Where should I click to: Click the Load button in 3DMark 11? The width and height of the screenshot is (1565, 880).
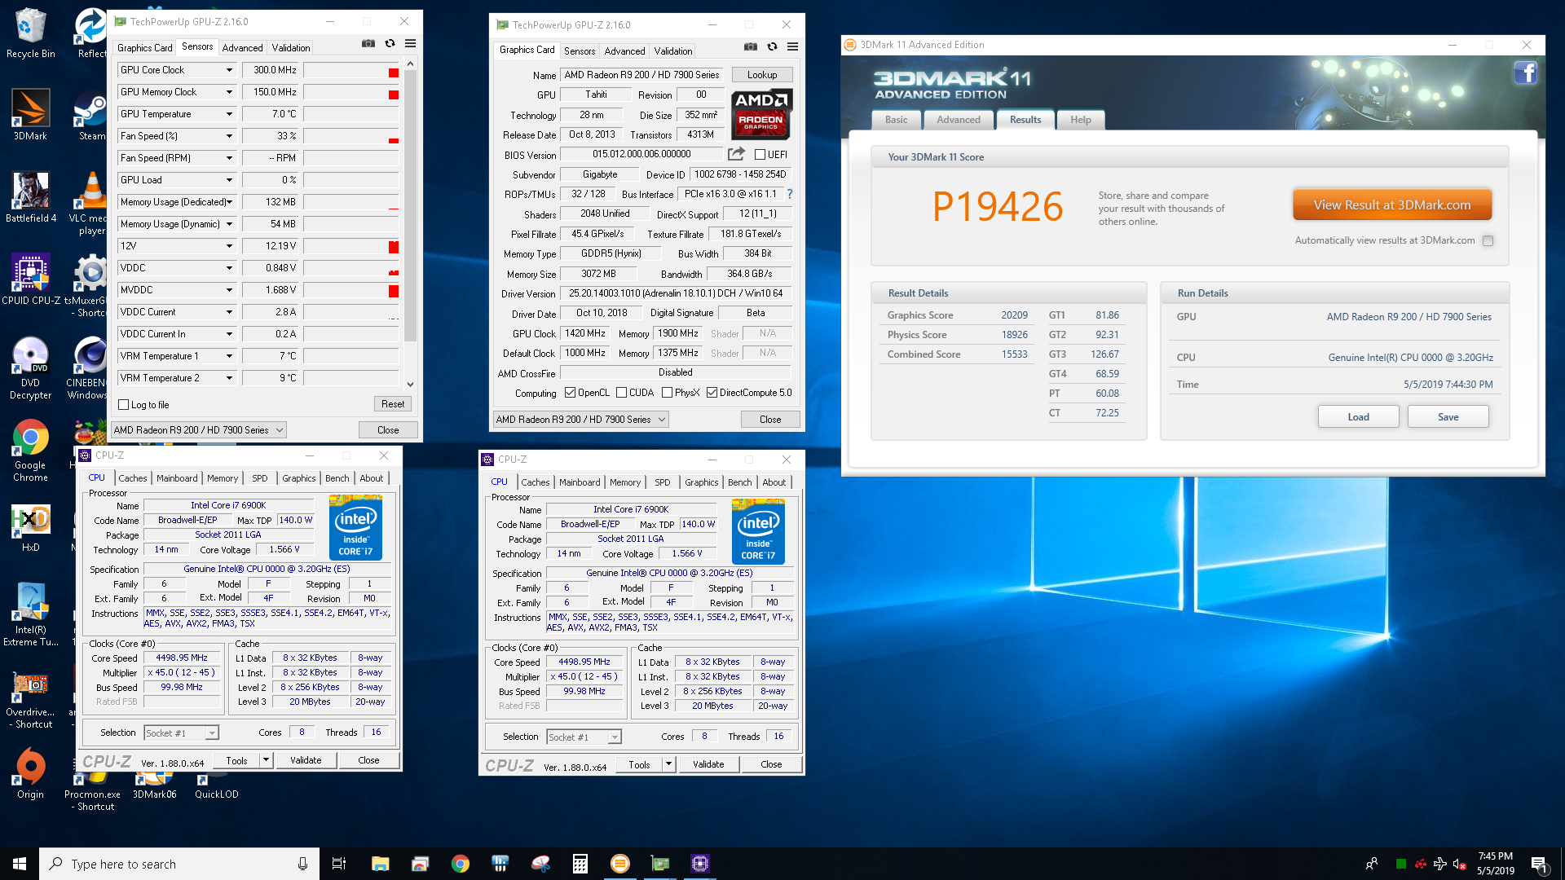point(1358,417)
